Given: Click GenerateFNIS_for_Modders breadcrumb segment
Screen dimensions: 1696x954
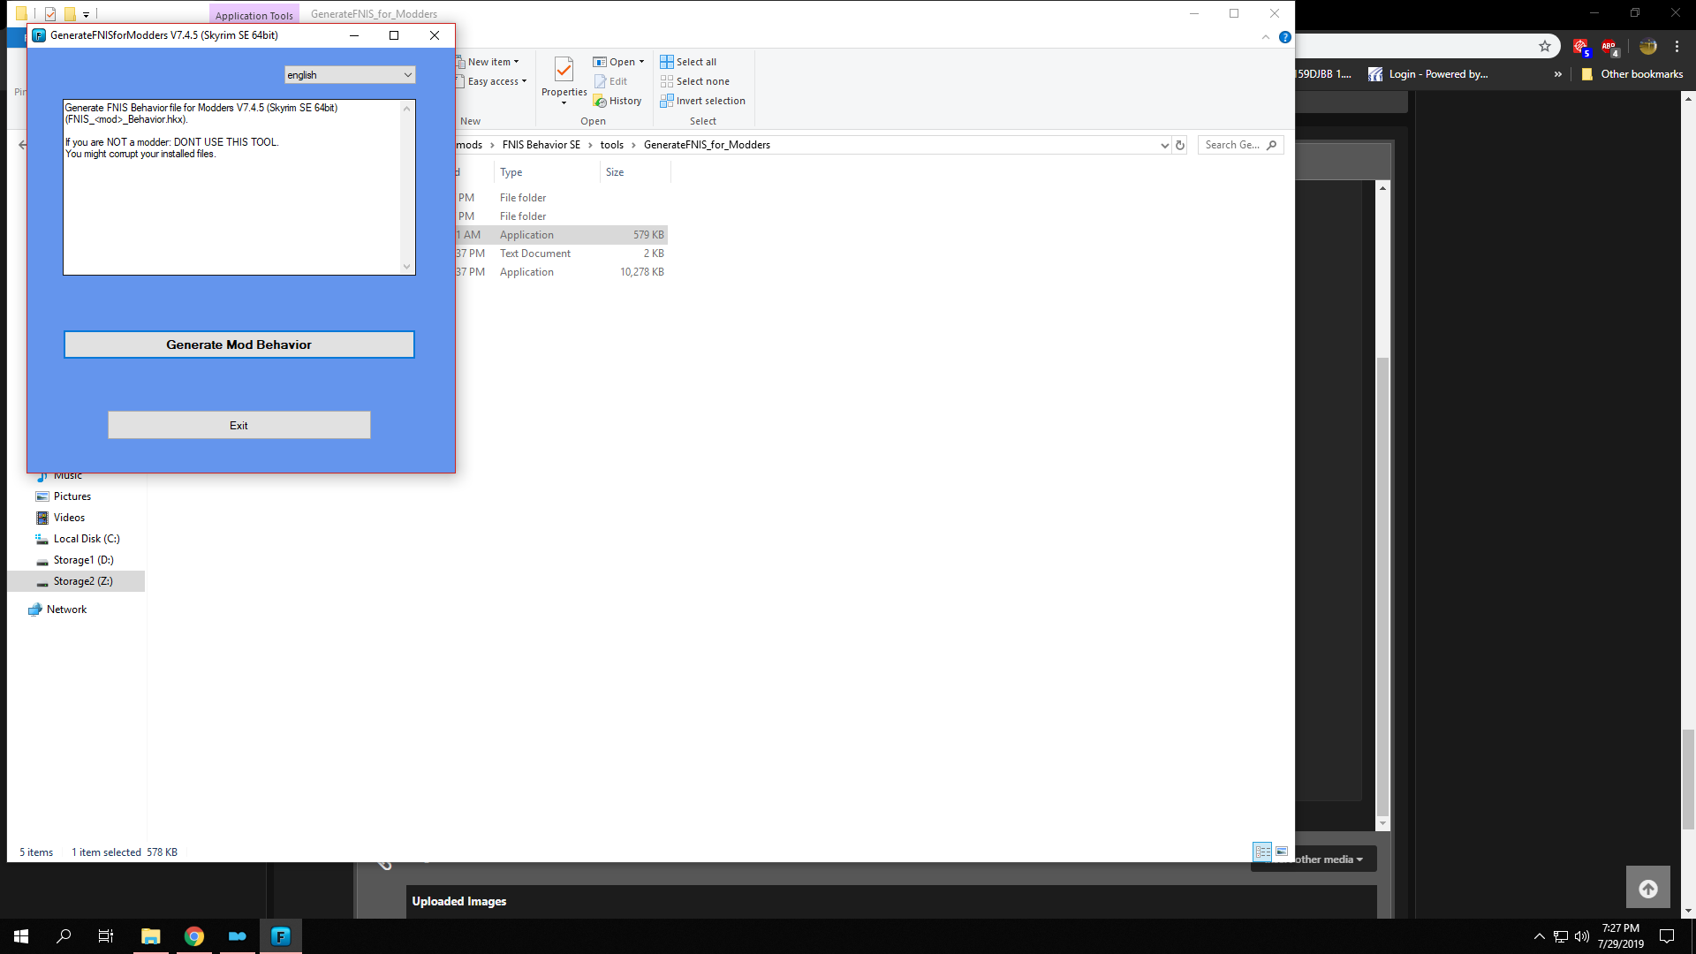Looking at the screenshot, I should point(707,145).
